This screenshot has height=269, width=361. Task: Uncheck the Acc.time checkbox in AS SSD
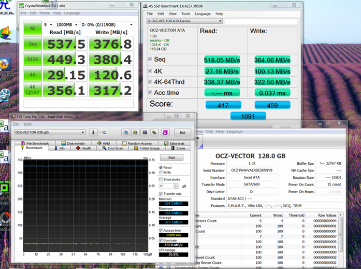tap(150, 93)
